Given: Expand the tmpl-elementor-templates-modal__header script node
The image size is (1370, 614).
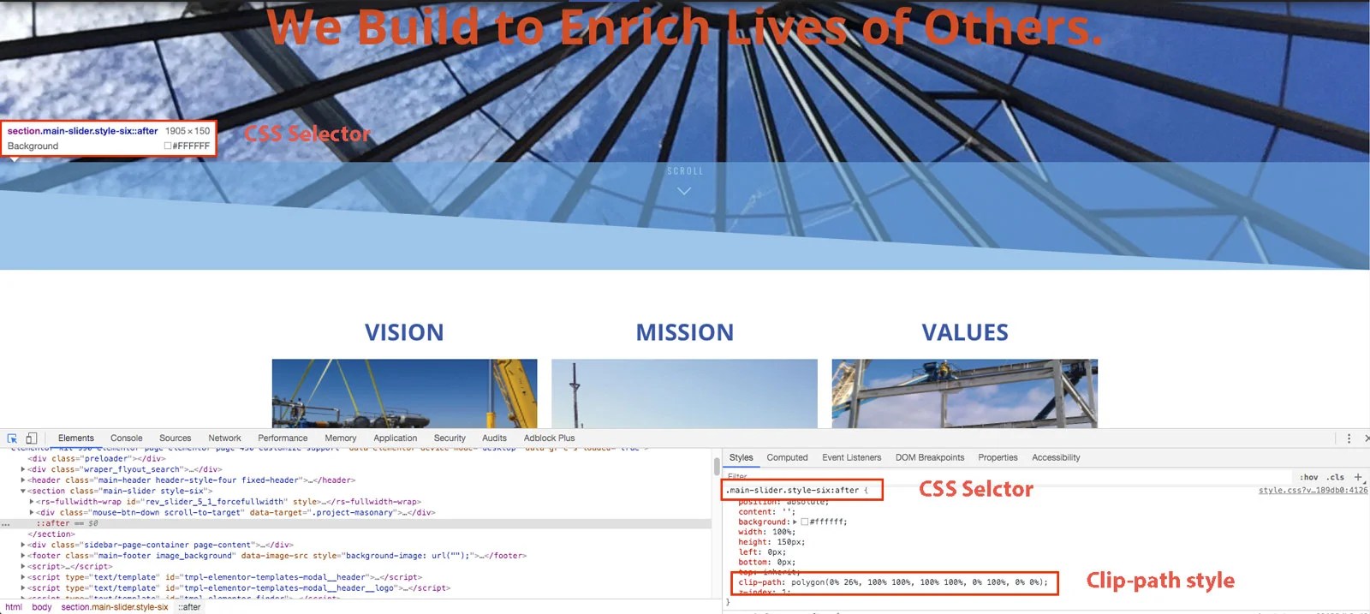Looking at the screenshot, I should [23, 577].
